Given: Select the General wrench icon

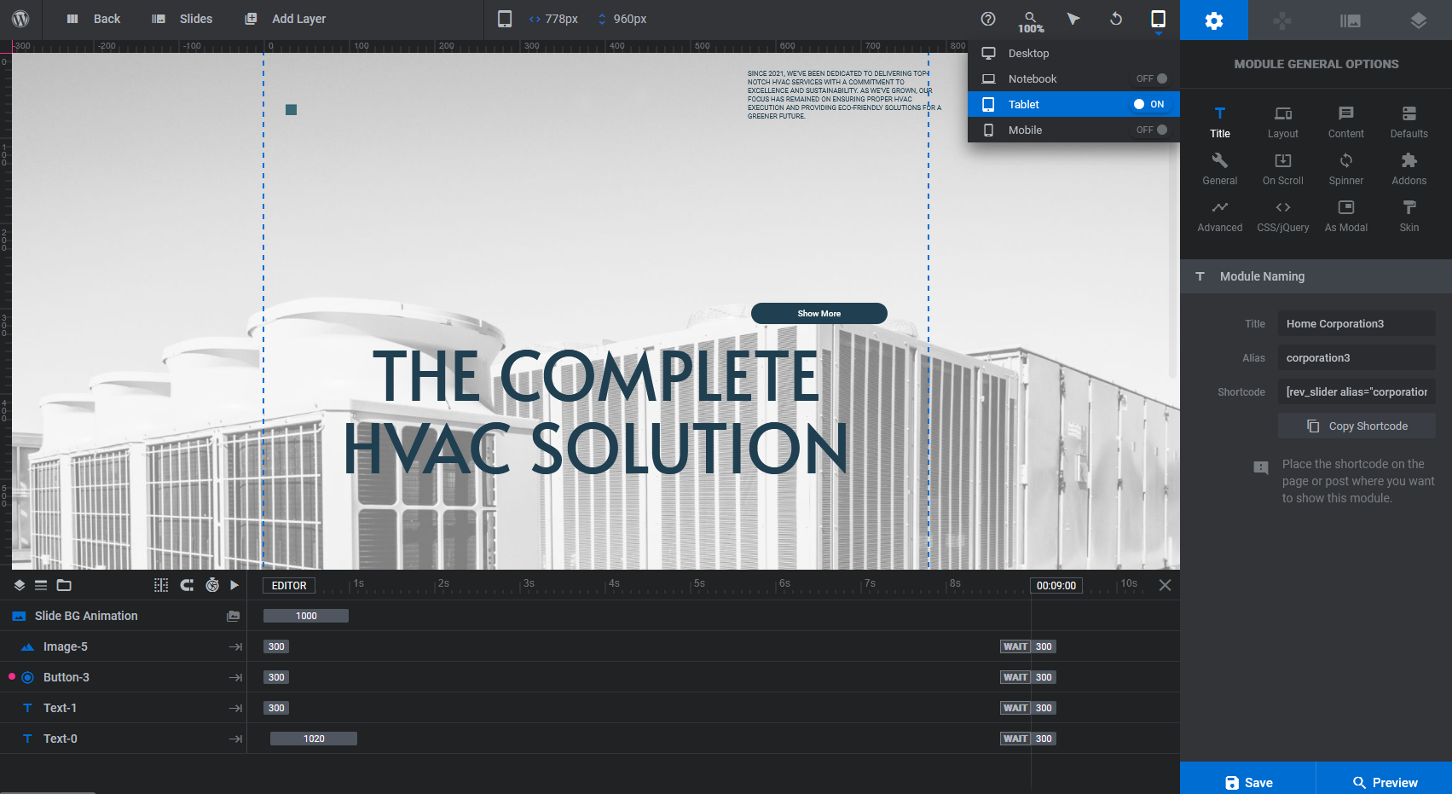Looking at the screenshot, I should pos(1220,169).
